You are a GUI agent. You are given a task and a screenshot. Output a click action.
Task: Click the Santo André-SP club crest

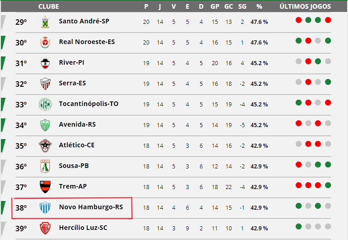[x=45, y=22]
